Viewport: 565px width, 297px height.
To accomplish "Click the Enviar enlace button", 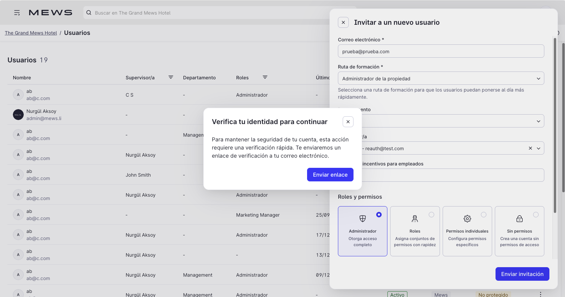I will 330,175.
